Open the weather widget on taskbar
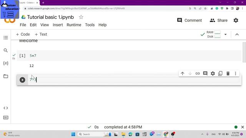The image size is (246, 138). click(x=12, y=134)
